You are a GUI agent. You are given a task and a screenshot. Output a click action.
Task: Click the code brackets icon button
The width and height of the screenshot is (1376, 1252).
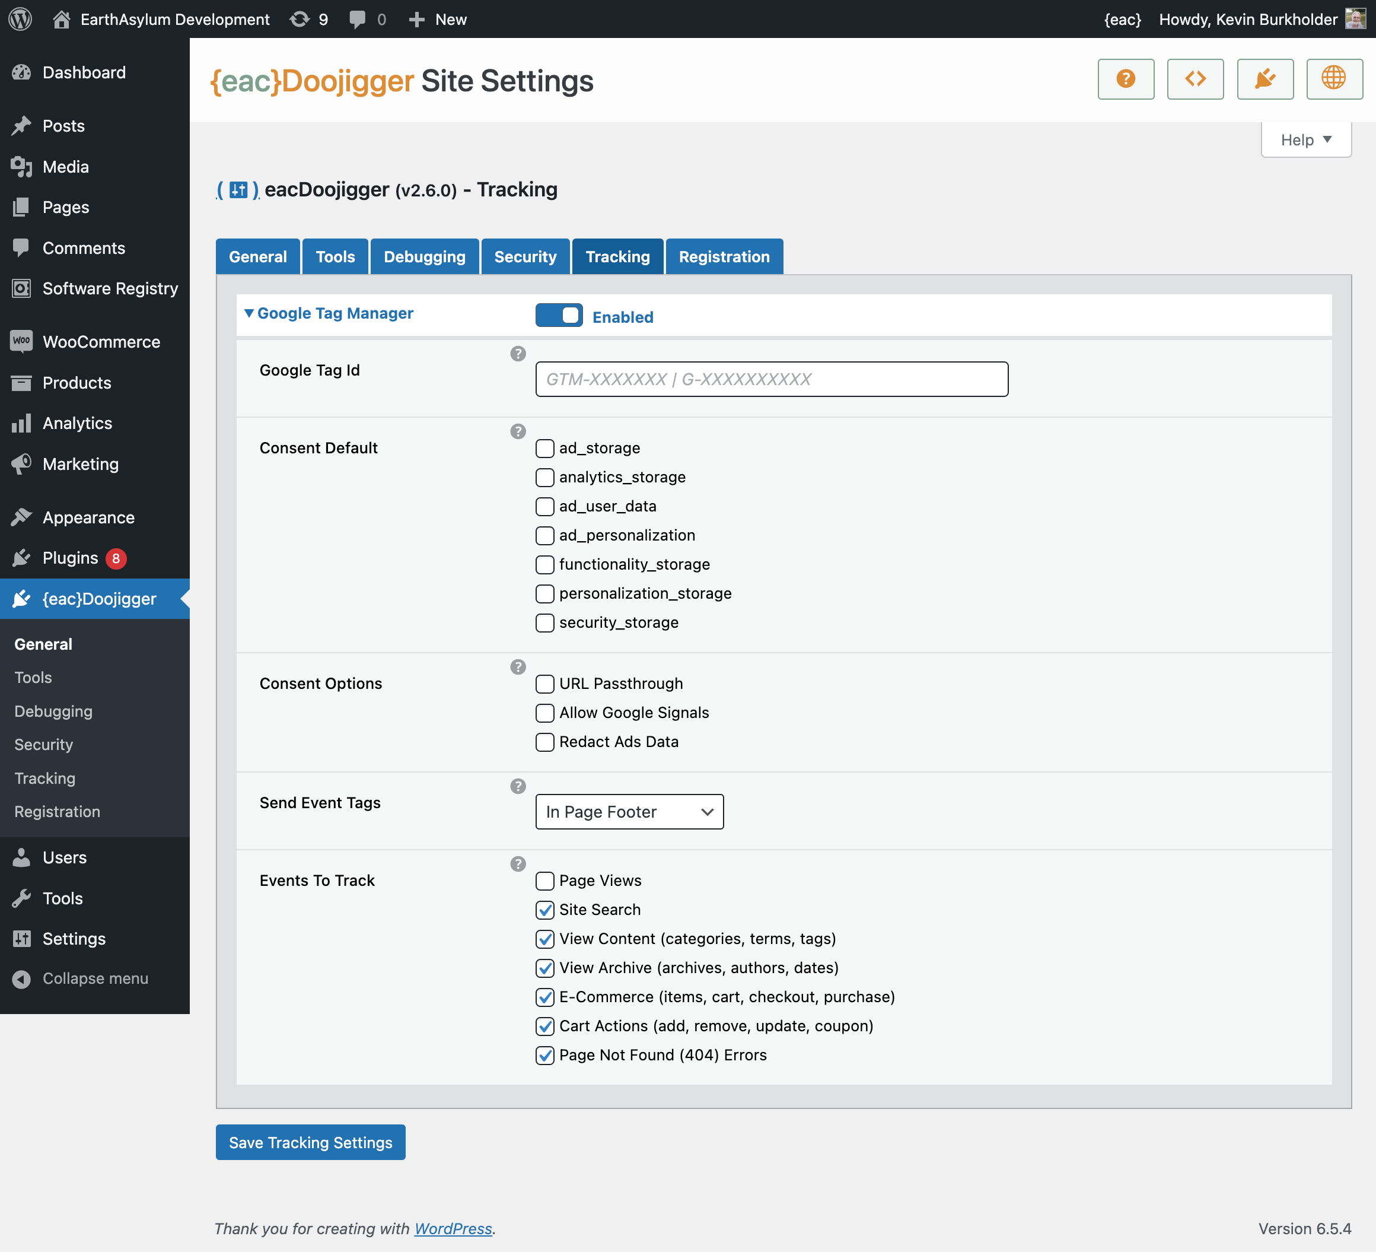click(x=1195, y=79)
